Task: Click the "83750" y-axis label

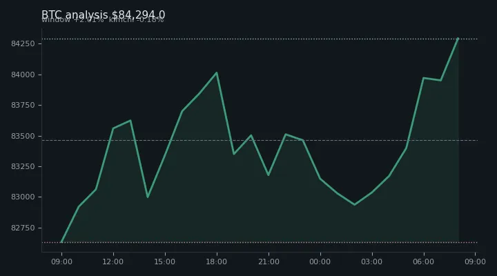Action: (23, 105)
